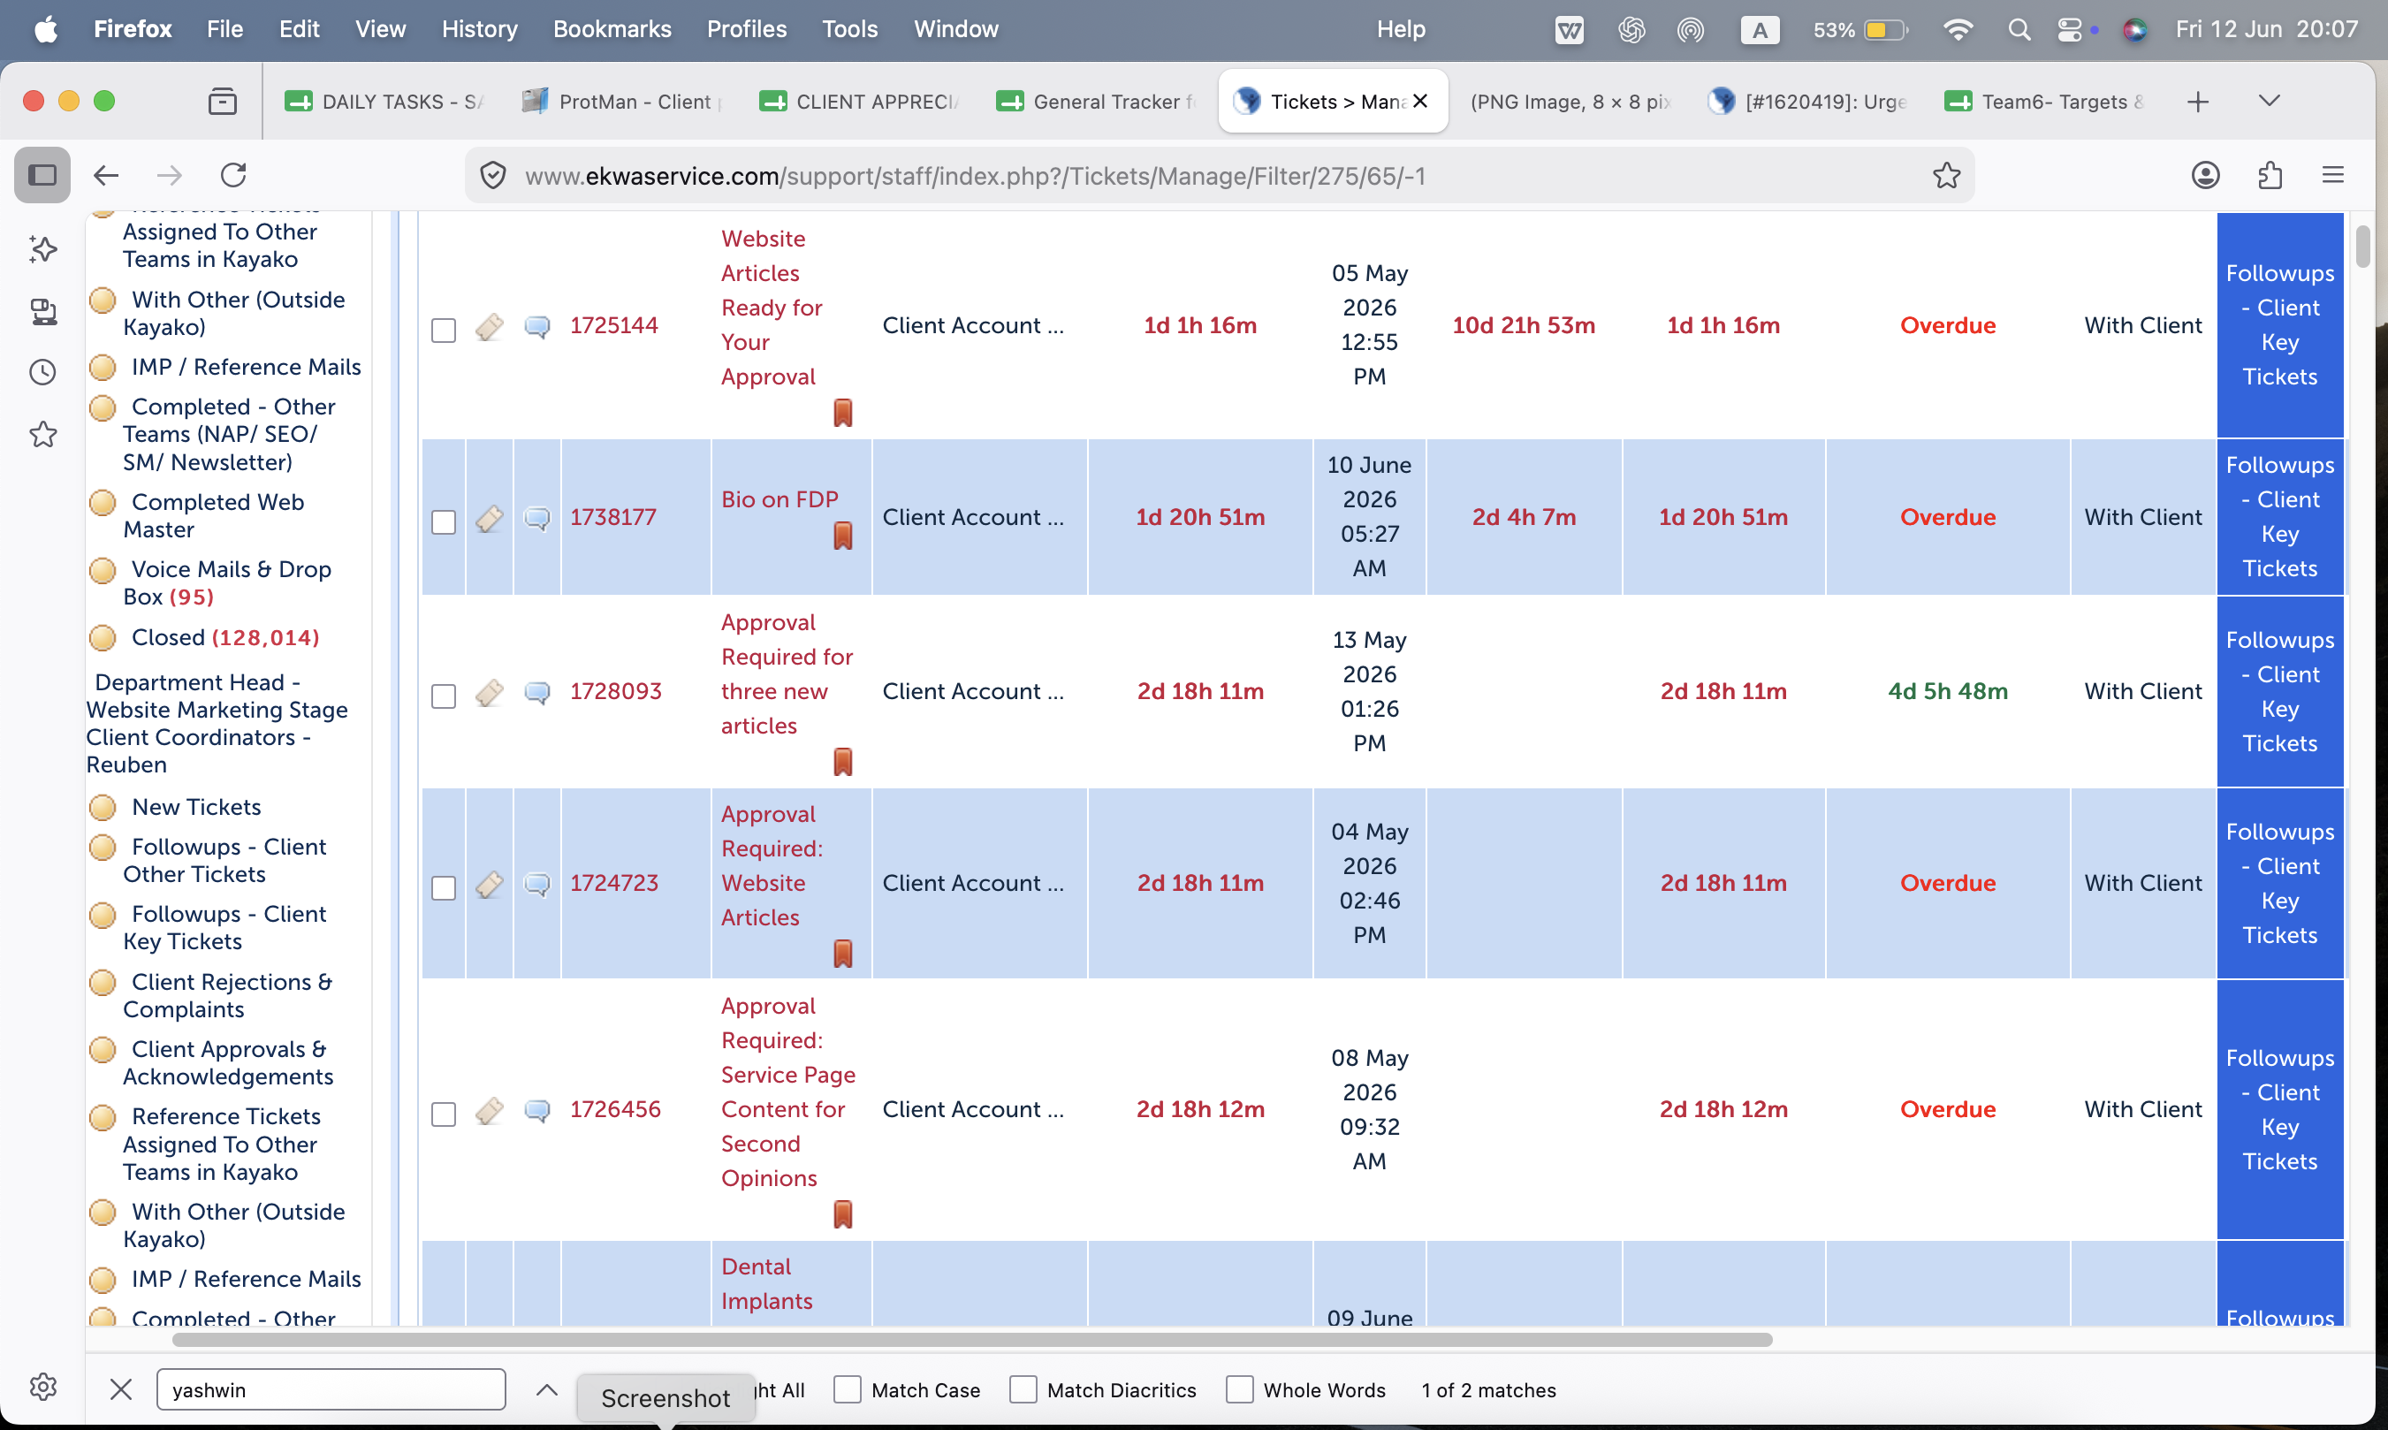Open Voice Mails & Drop Box filter
Screen dimensions: 2388x1430
(x=227, y=583)
